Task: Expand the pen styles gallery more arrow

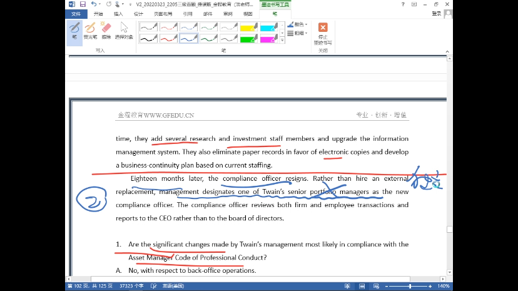Action: tap(283, 41)
